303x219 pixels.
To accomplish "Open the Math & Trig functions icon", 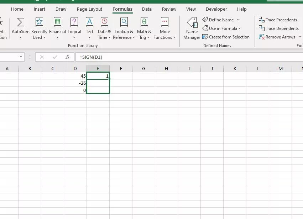I will point(144,22).
